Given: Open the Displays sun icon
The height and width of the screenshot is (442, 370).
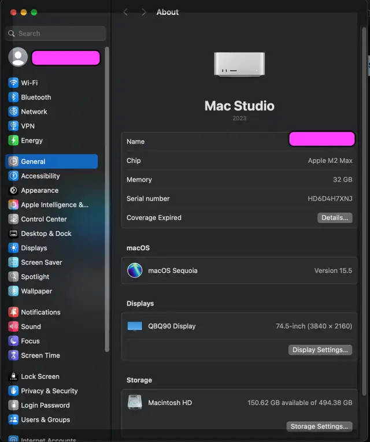Looking at the screenshot, I should (x=13, y=248).
